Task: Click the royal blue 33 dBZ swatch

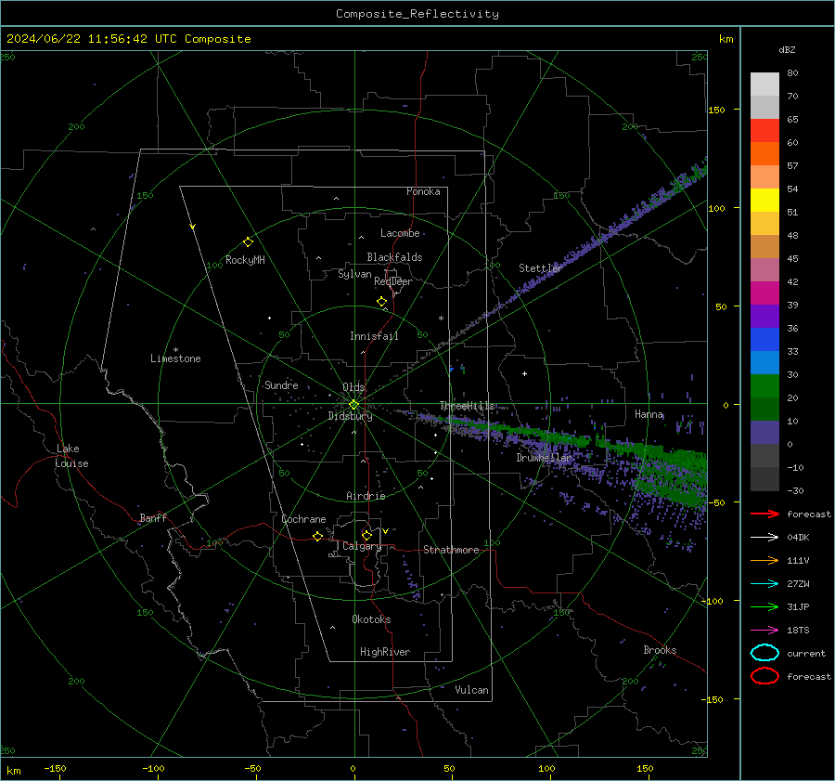Action: click(x=764, y=339)
